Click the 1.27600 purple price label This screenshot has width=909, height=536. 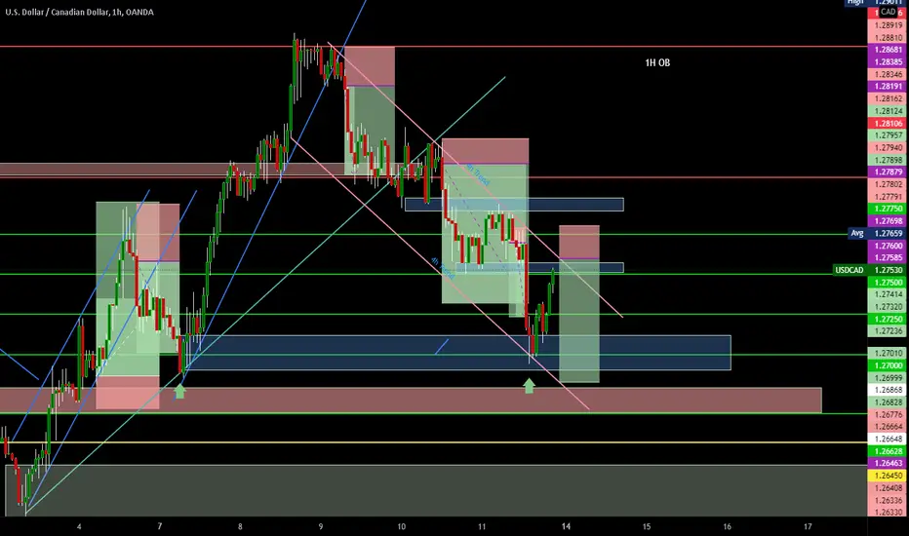(x=887, y=246)
